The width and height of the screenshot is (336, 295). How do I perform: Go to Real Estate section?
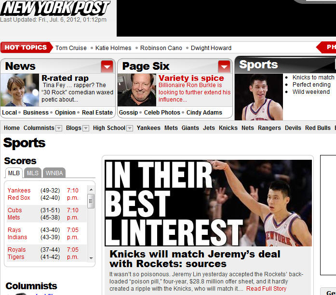click(97, 113)
